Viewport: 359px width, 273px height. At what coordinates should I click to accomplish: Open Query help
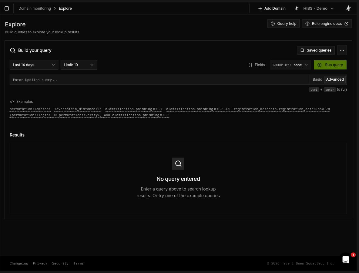click(284, 24)
